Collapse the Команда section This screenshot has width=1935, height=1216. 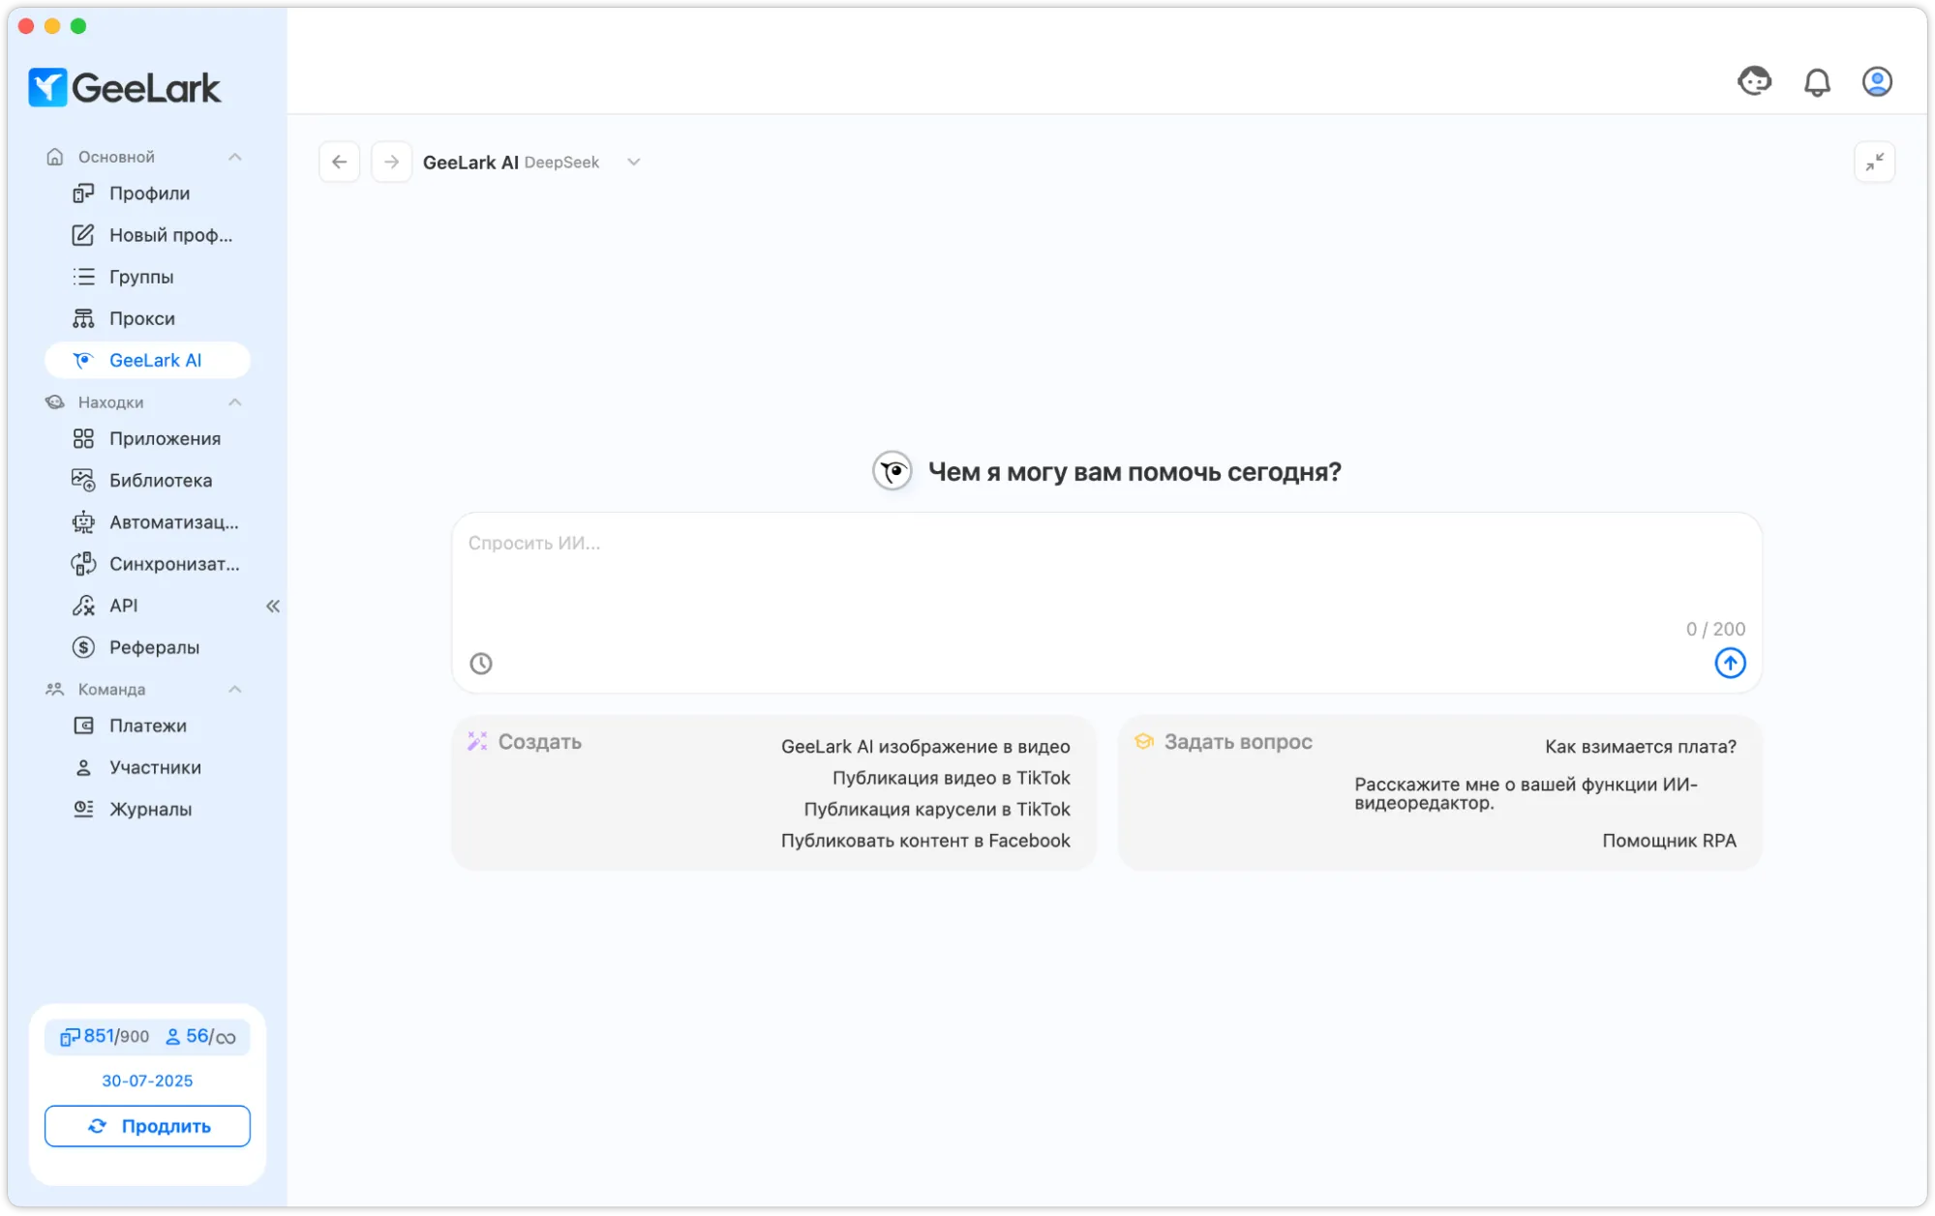pos(234,690)
